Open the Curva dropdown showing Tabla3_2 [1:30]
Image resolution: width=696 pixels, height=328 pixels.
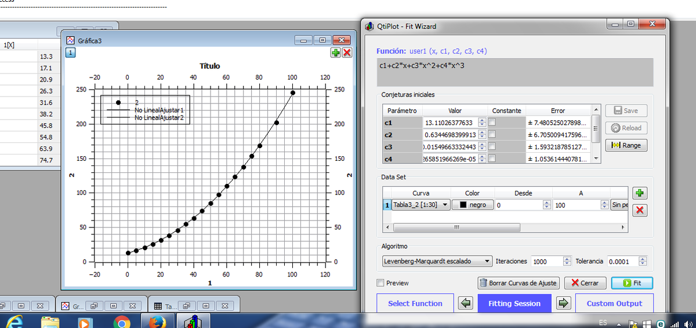(421, 205)
